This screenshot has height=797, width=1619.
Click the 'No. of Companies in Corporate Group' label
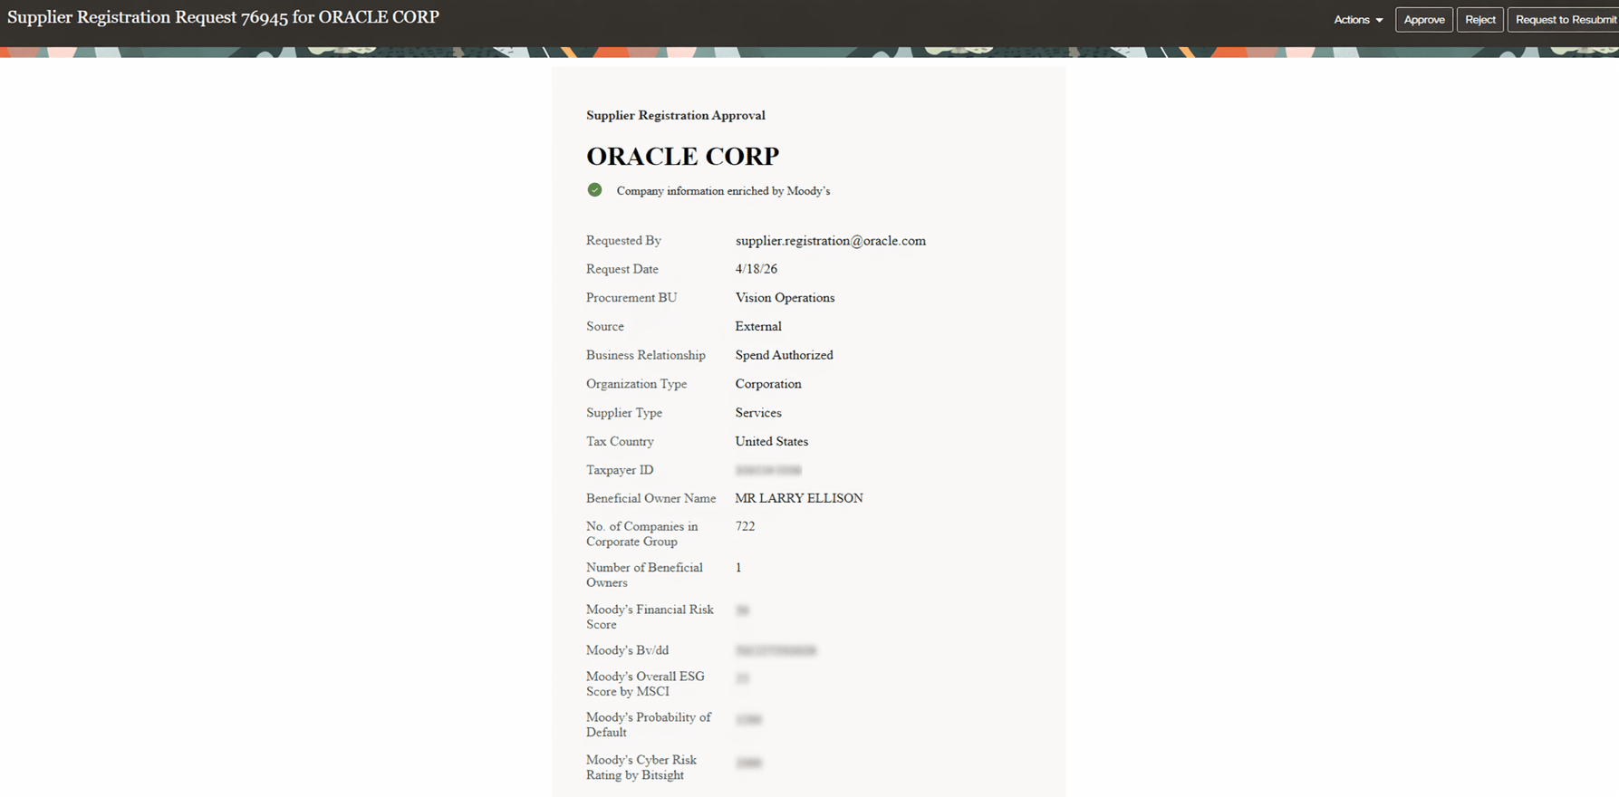(x=642, y=534)
